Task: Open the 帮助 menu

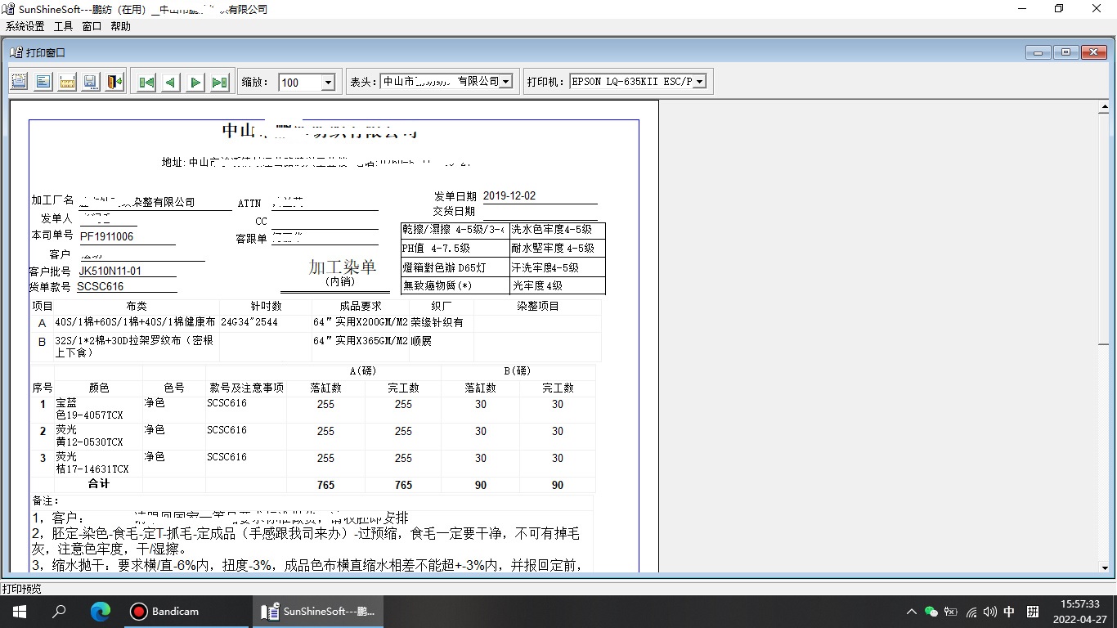Action: (x=120, y=26)
